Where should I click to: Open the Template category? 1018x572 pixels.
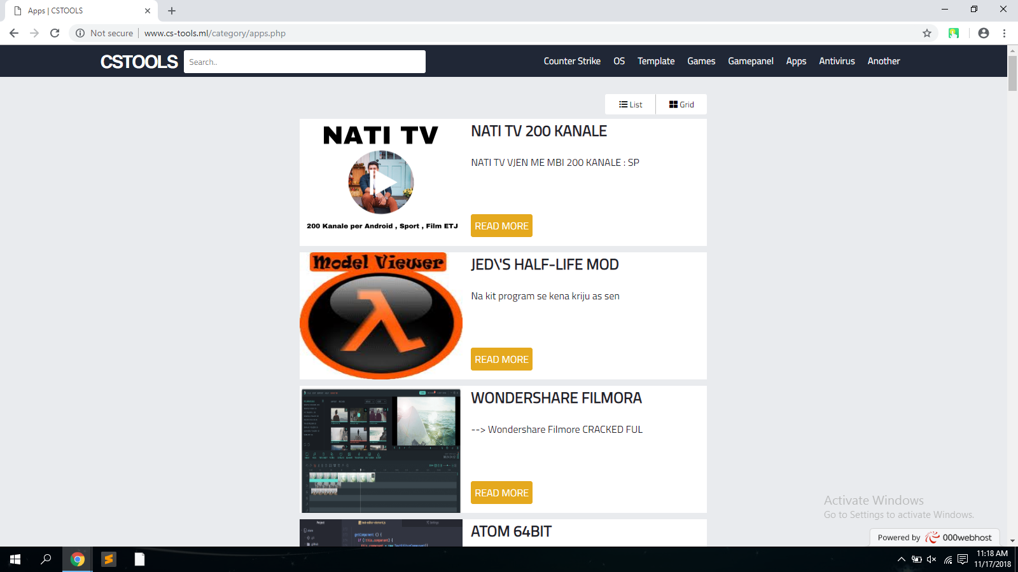(x=656, y=61)
